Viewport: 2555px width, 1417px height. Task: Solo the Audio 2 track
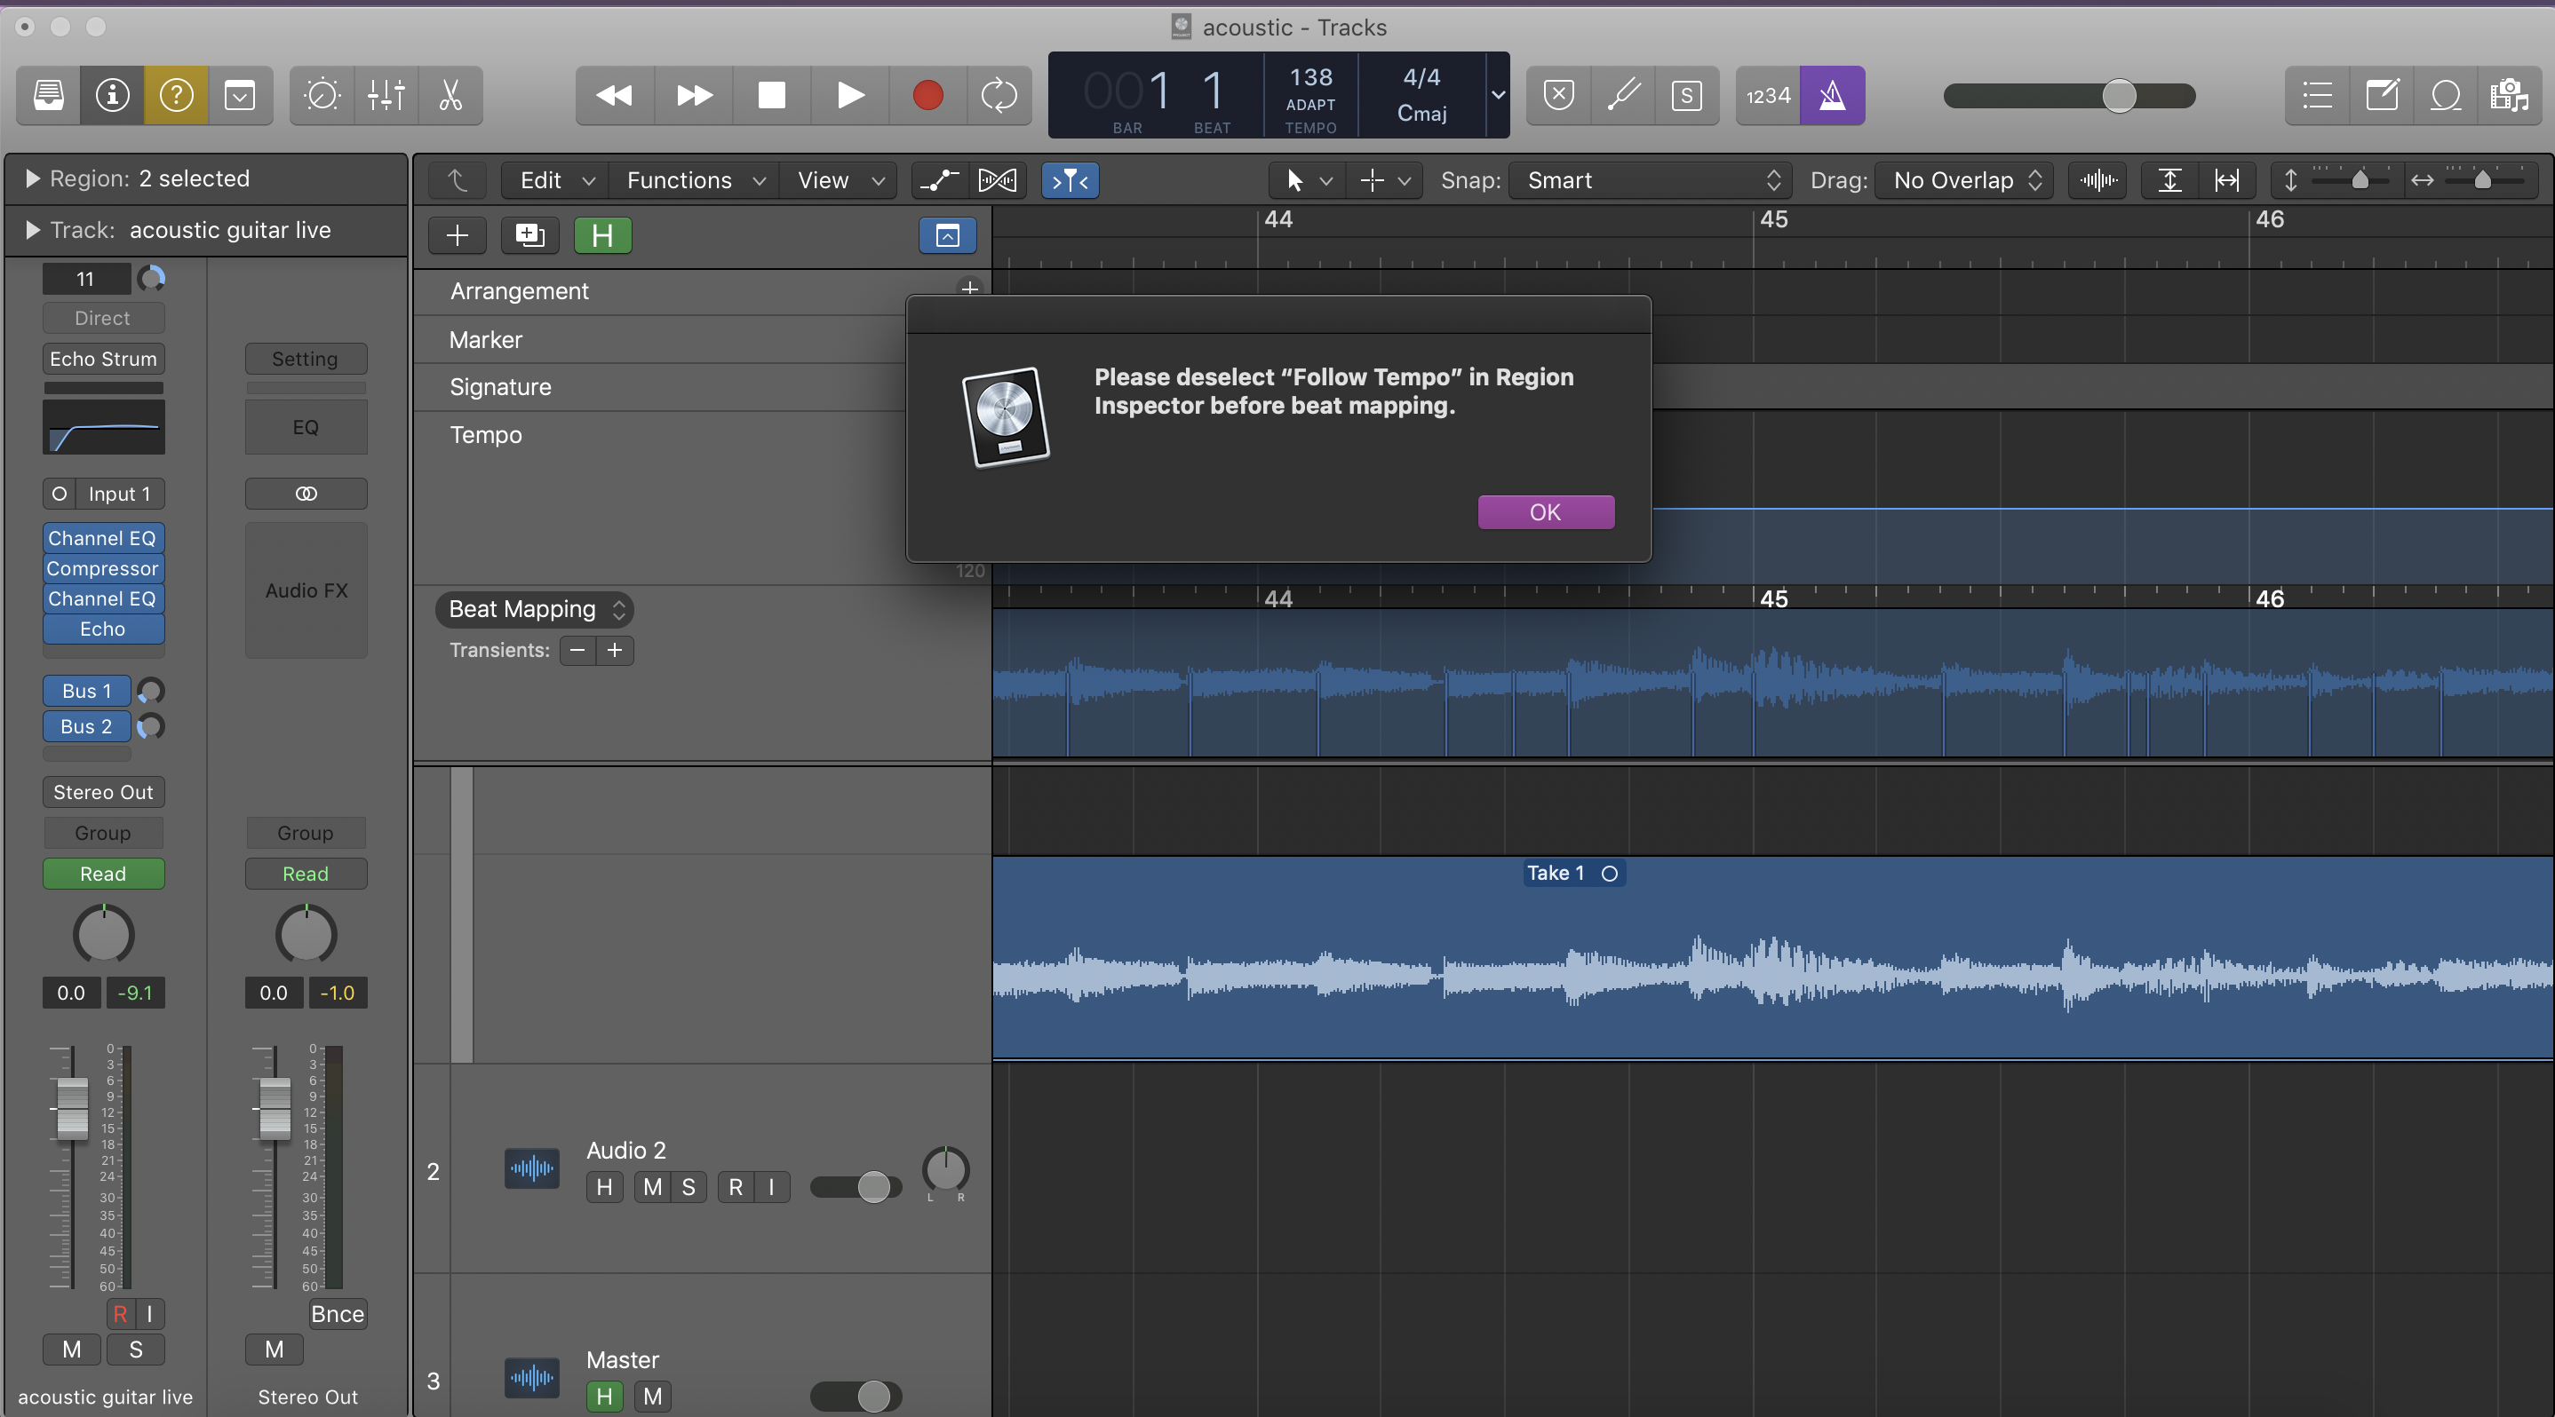(688, 1187)
